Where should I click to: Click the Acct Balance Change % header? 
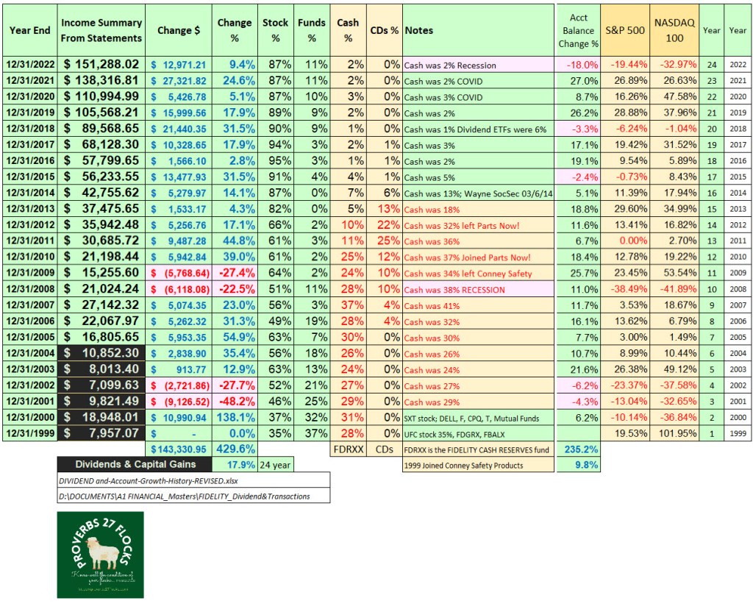point(578,30)
